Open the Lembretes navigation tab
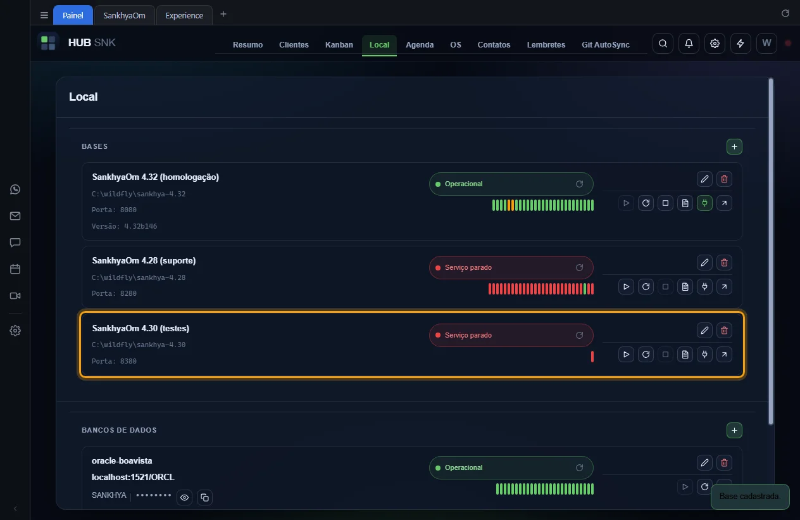The image size is (800, 520). [x=546, y=45]
